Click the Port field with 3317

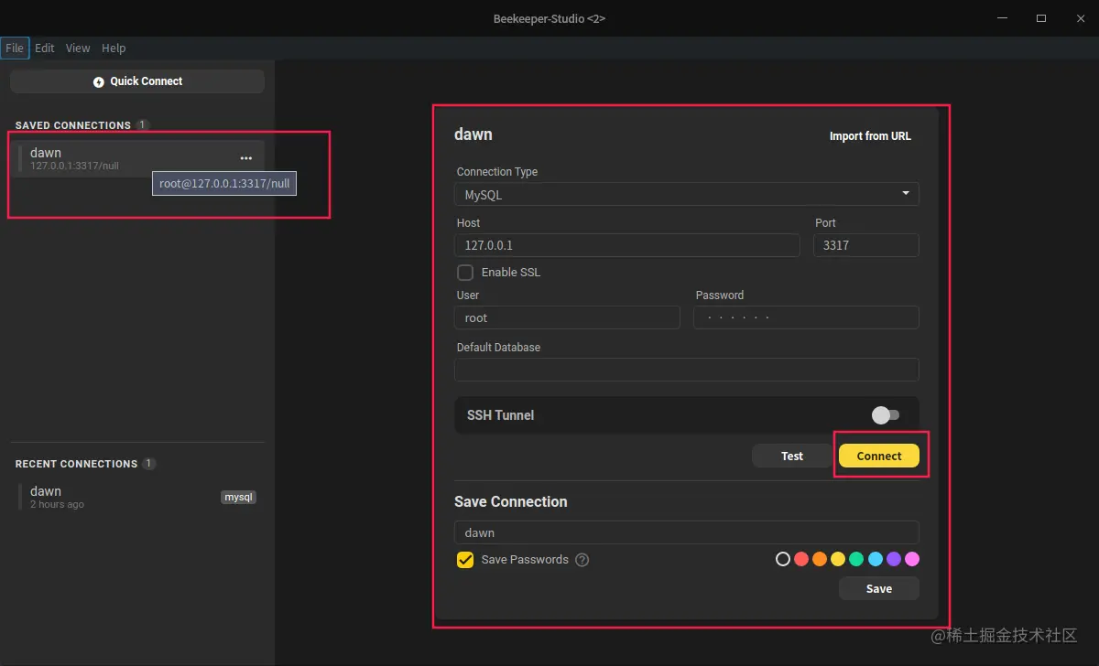[x=866, y=245]
